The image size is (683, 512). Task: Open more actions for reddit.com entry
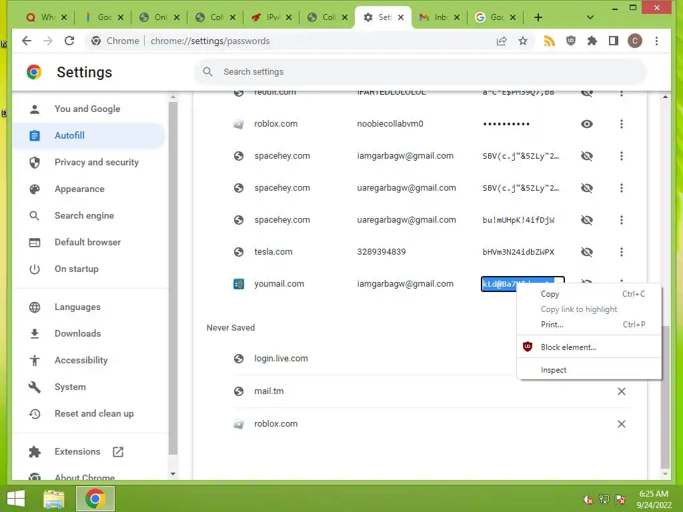coord(621,93)
